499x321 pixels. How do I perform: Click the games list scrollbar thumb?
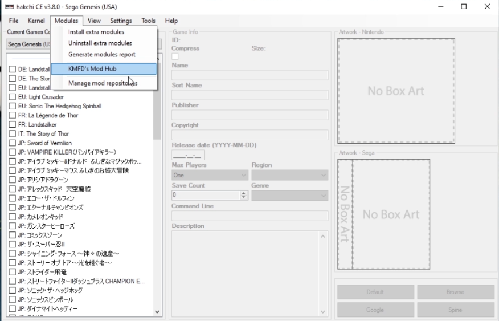pyautogui.click(x=157, y=101)
